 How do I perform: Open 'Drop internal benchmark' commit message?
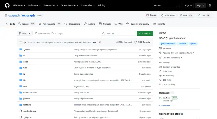click(85, 55)
